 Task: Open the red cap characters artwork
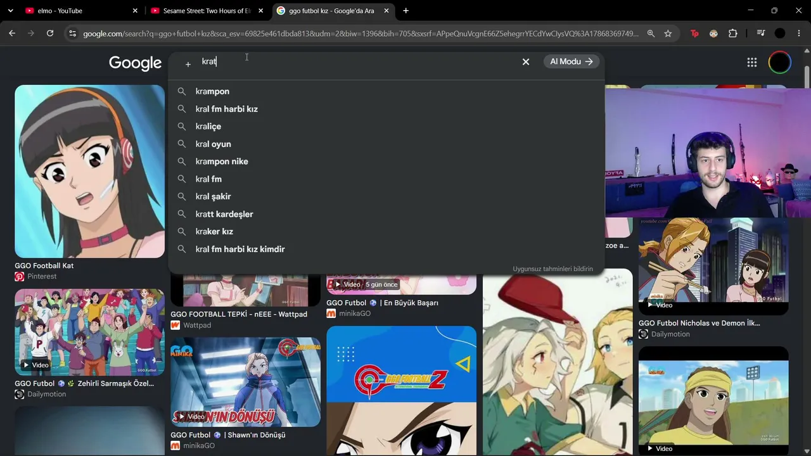tap(558, 362)
